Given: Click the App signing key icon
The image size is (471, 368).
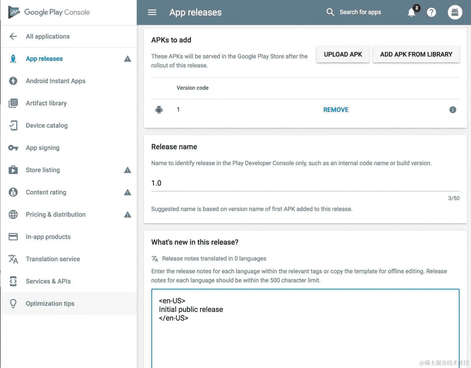Looking at the screenshot, I should tap(13, 148).
